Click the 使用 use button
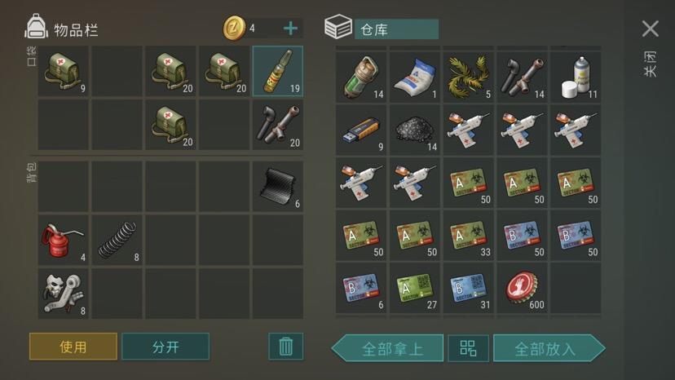Screen dimensions: 675x380 tap(73, 347)
